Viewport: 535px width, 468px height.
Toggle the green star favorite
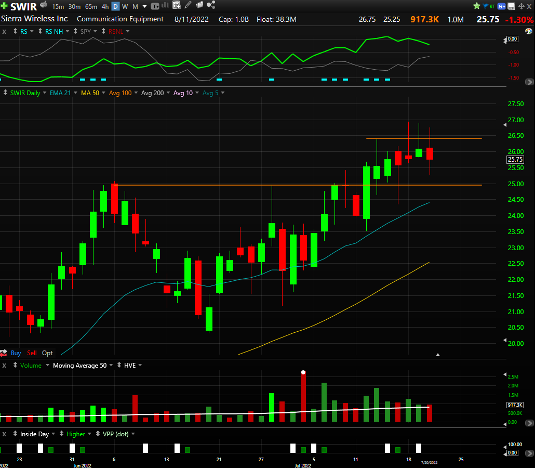point(477,6)
